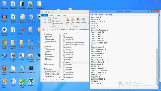Image resolution: width=161 pixels, height=91 pixels.
Task: Launch Audacity from the desktop
Action: click(4, 18)
